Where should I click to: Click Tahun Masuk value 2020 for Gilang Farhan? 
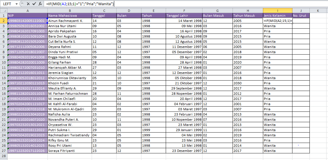tap(248, 62)
